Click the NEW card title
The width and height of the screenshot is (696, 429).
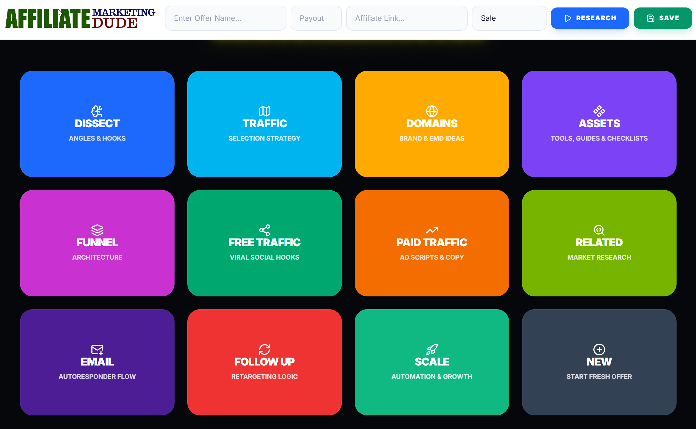pyautogui.click(x=599, y=362)
